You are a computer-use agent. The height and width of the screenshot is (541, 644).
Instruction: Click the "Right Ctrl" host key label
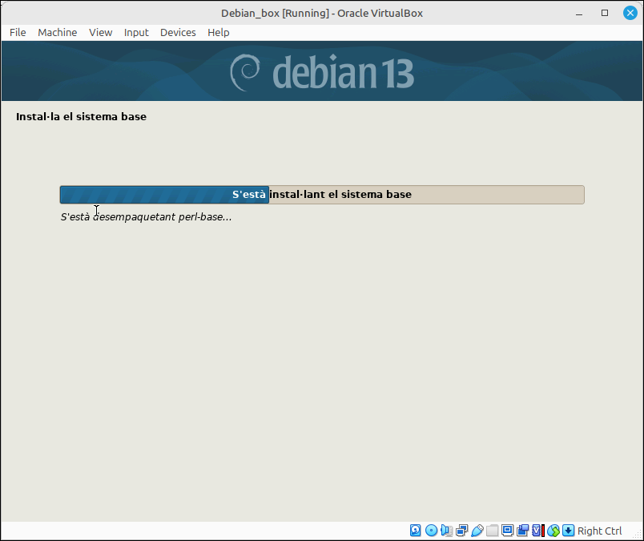(x=600, y=531)
